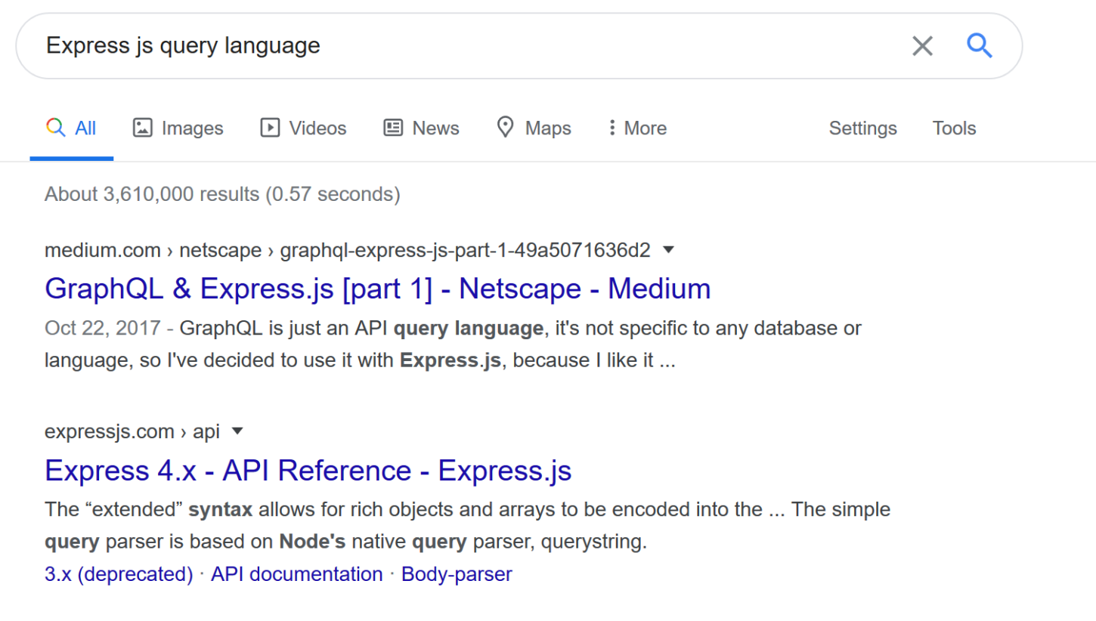Switch to the News results tab
Image resolution: width=1096 pixels, height=621 pixels.
435,128
